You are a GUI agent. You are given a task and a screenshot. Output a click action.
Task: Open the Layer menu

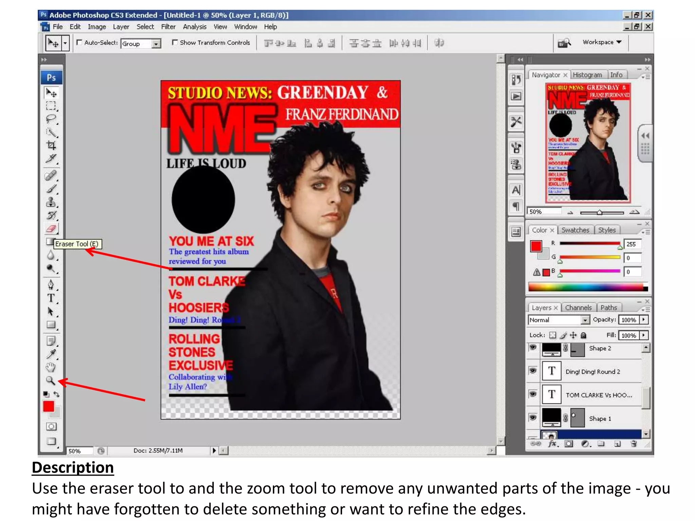121,27
